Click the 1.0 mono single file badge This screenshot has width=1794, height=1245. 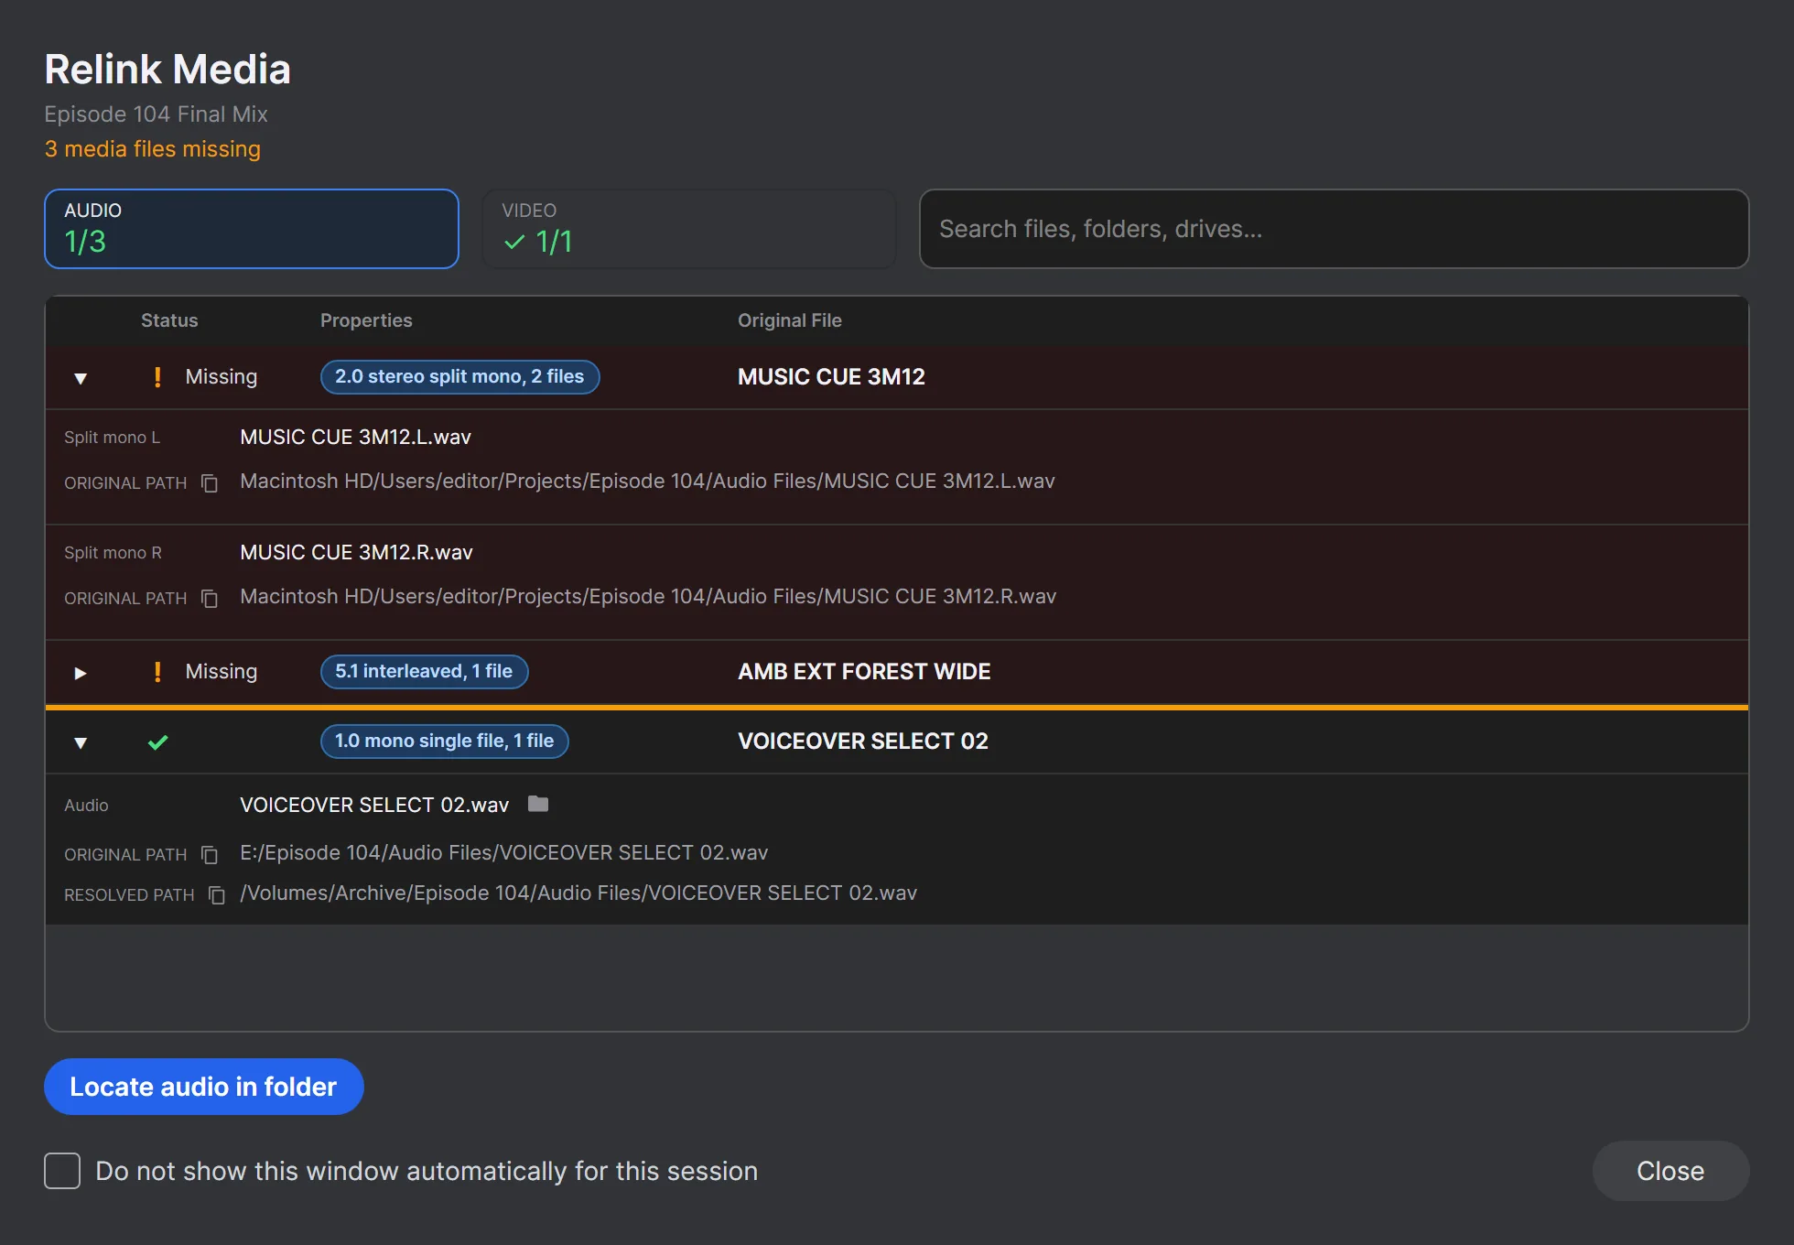[x=444, y=742]
